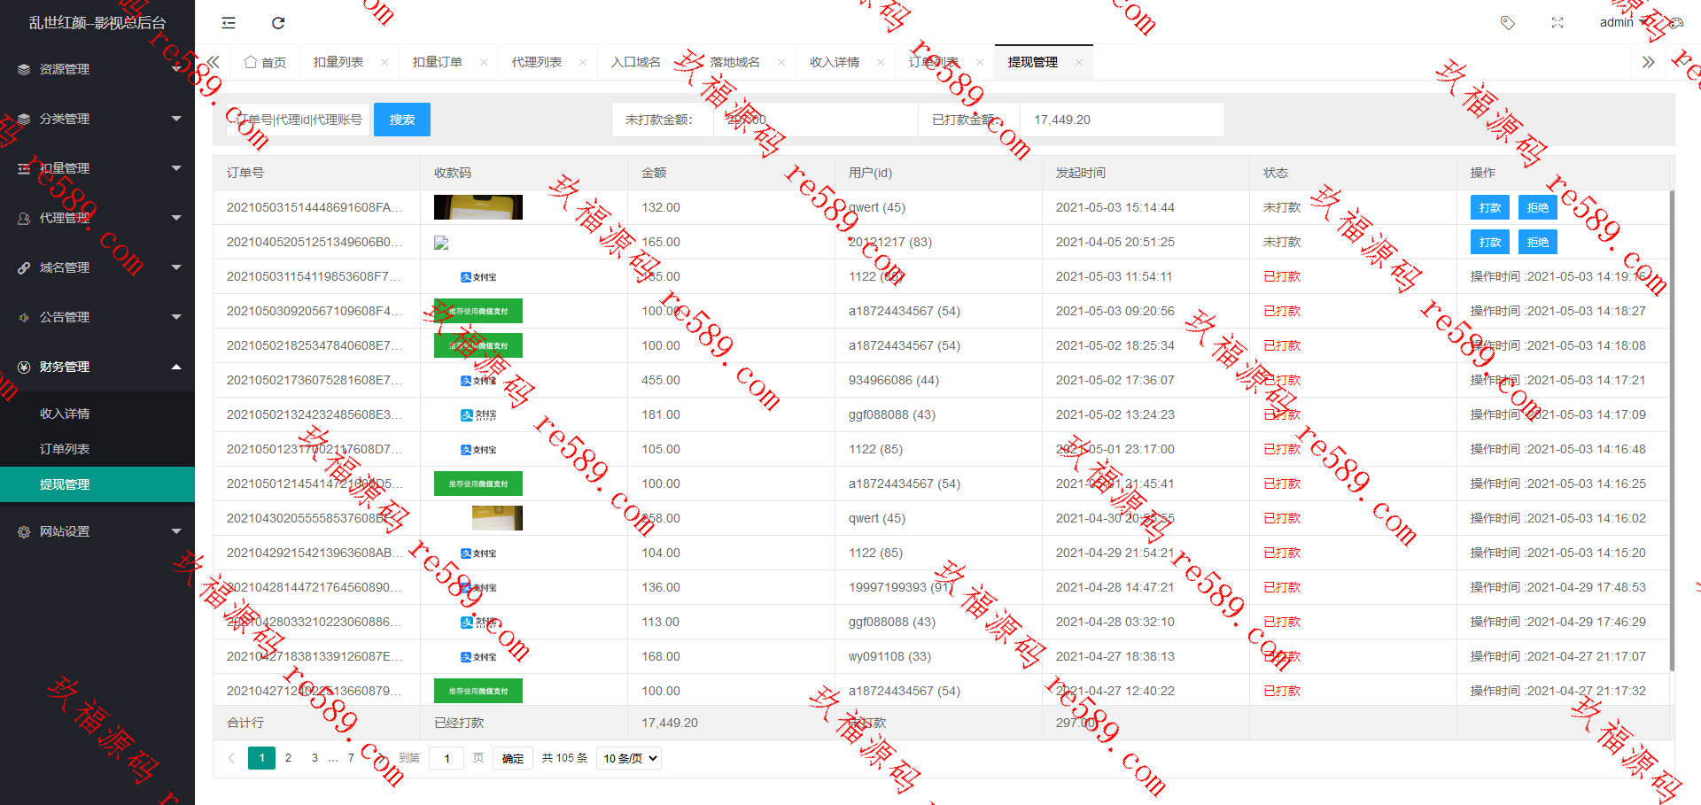Select 提现管理 in sidebar
The height and width of the screenshot is (805, 1701).
[97, 484]
